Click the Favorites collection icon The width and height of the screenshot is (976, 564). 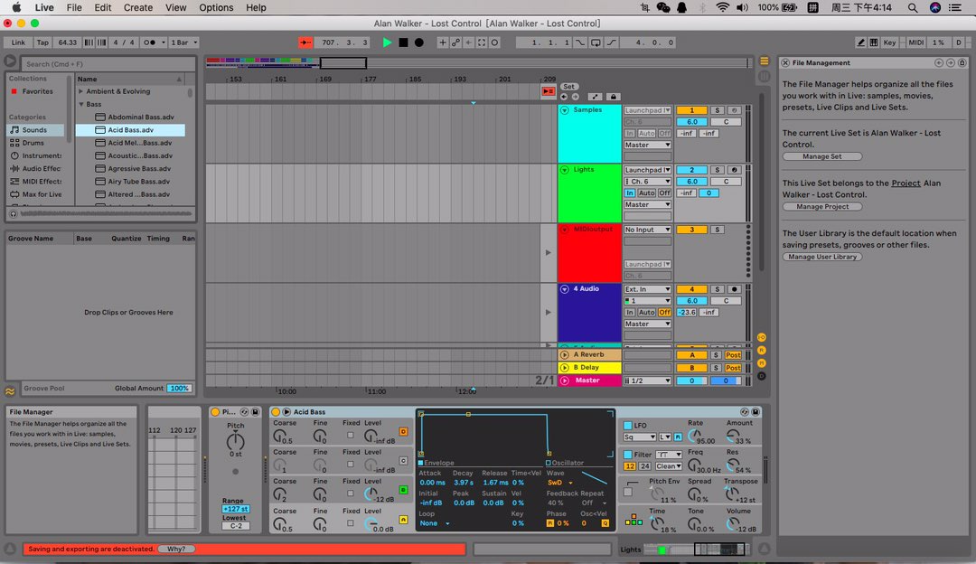(14, 91)
